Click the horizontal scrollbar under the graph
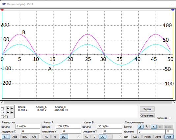The height and width of the screenshot is (140, 176). [x=88, y=102]
